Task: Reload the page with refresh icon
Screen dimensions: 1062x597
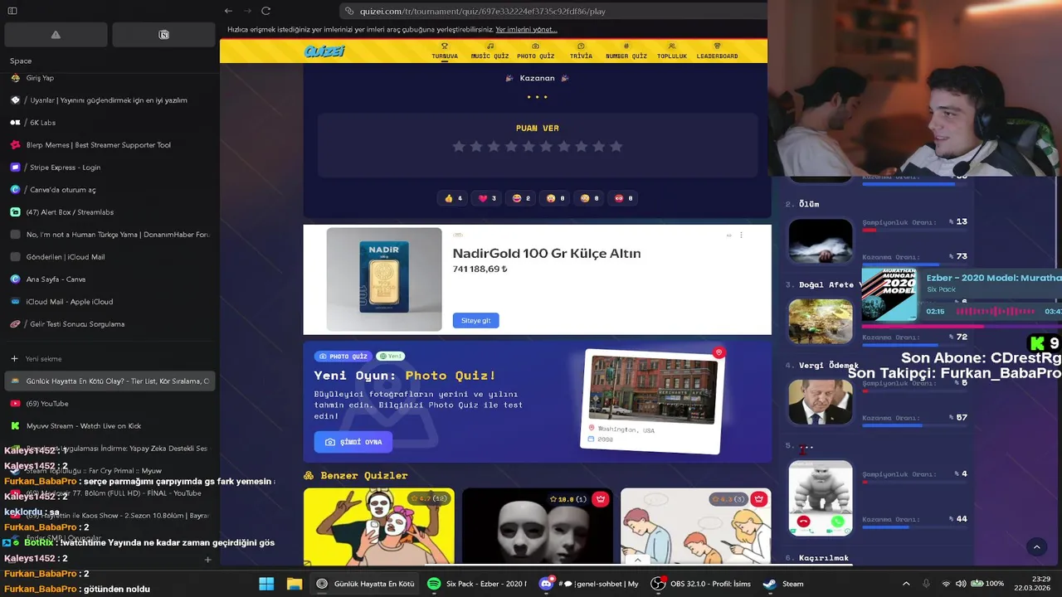Action: point(265,11)
